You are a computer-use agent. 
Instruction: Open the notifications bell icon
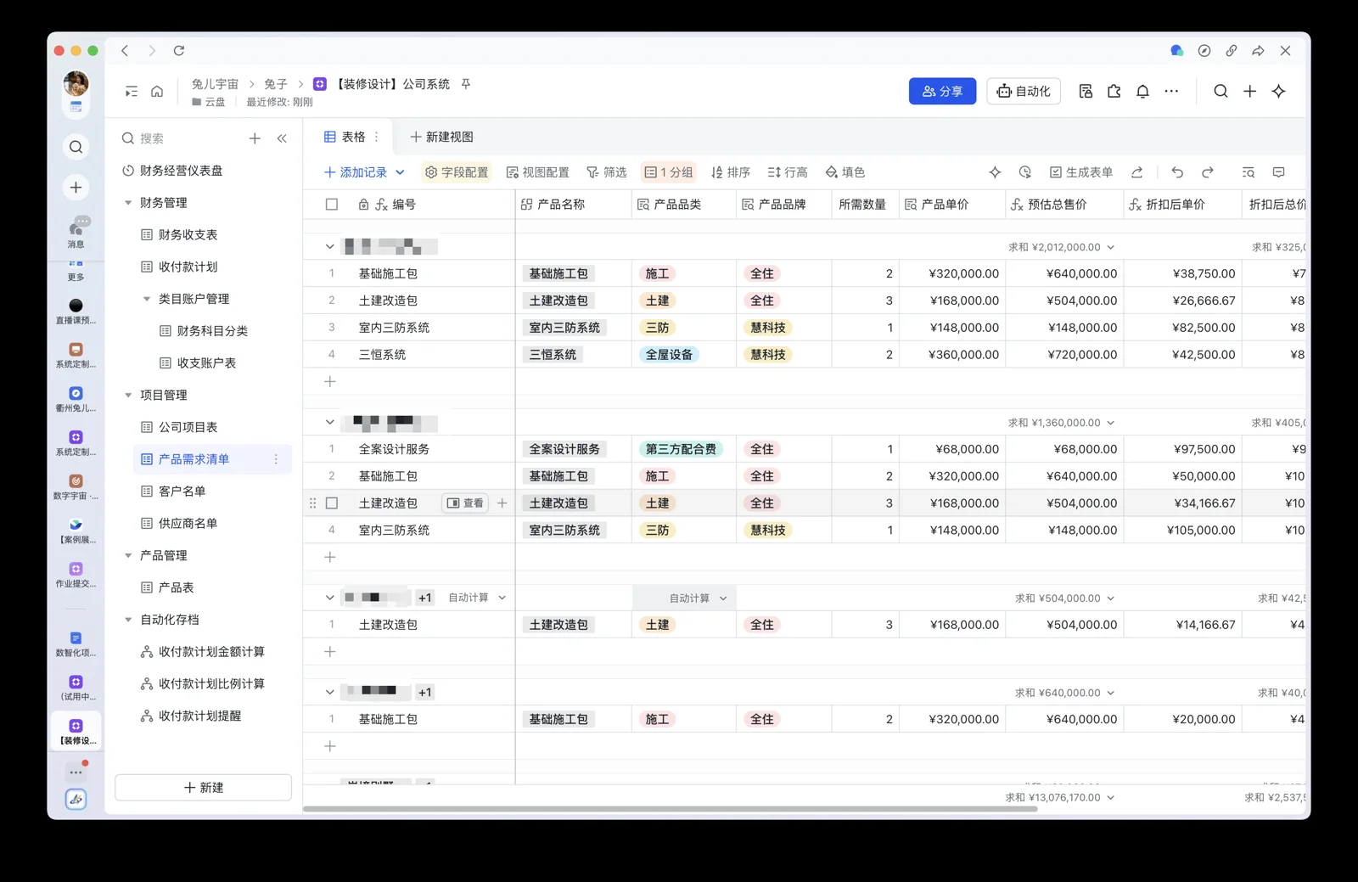point(1142,92)
